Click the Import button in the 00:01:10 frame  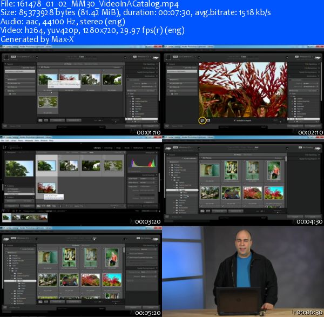point(133,126)
